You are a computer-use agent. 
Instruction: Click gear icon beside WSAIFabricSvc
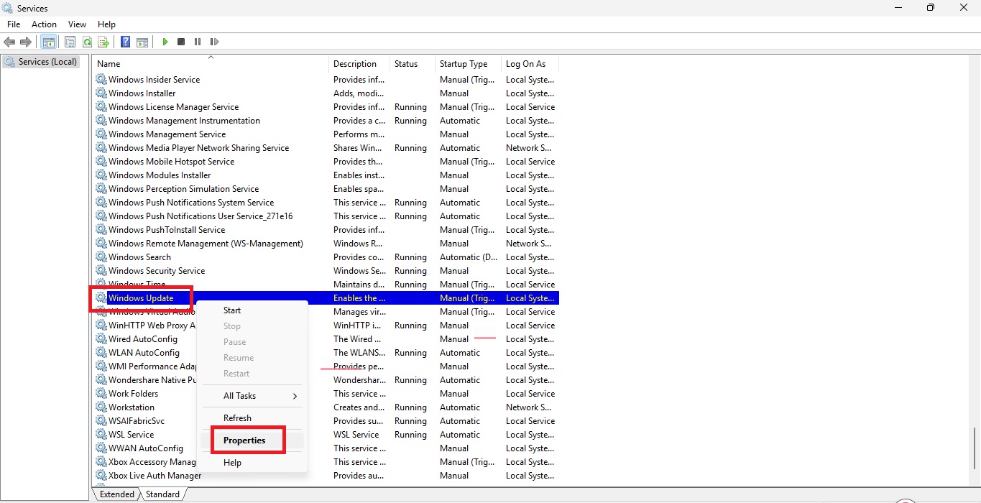pyautogui.click(x=101, y=421)
